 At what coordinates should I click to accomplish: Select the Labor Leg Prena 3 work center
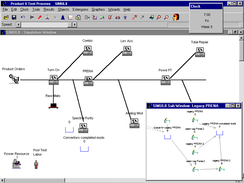tap(195, 137)
